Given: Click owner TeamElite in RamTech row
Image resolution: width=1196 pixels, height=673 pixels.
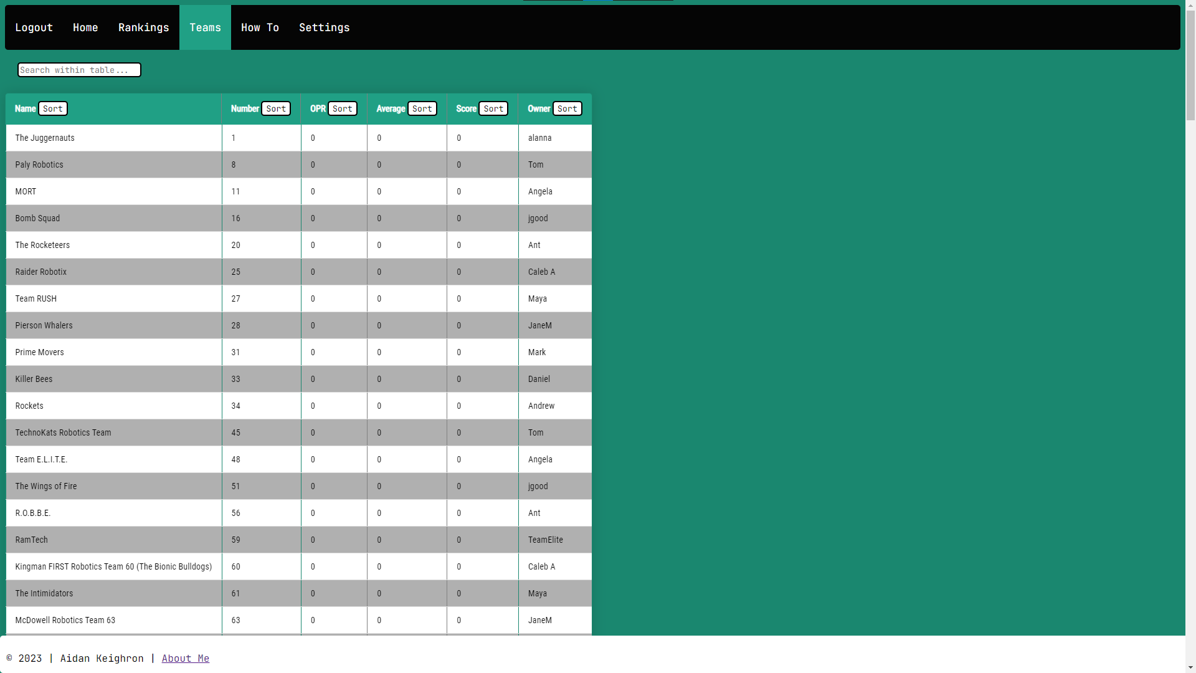Looking at the screenshot, I should tap(545, 540).
